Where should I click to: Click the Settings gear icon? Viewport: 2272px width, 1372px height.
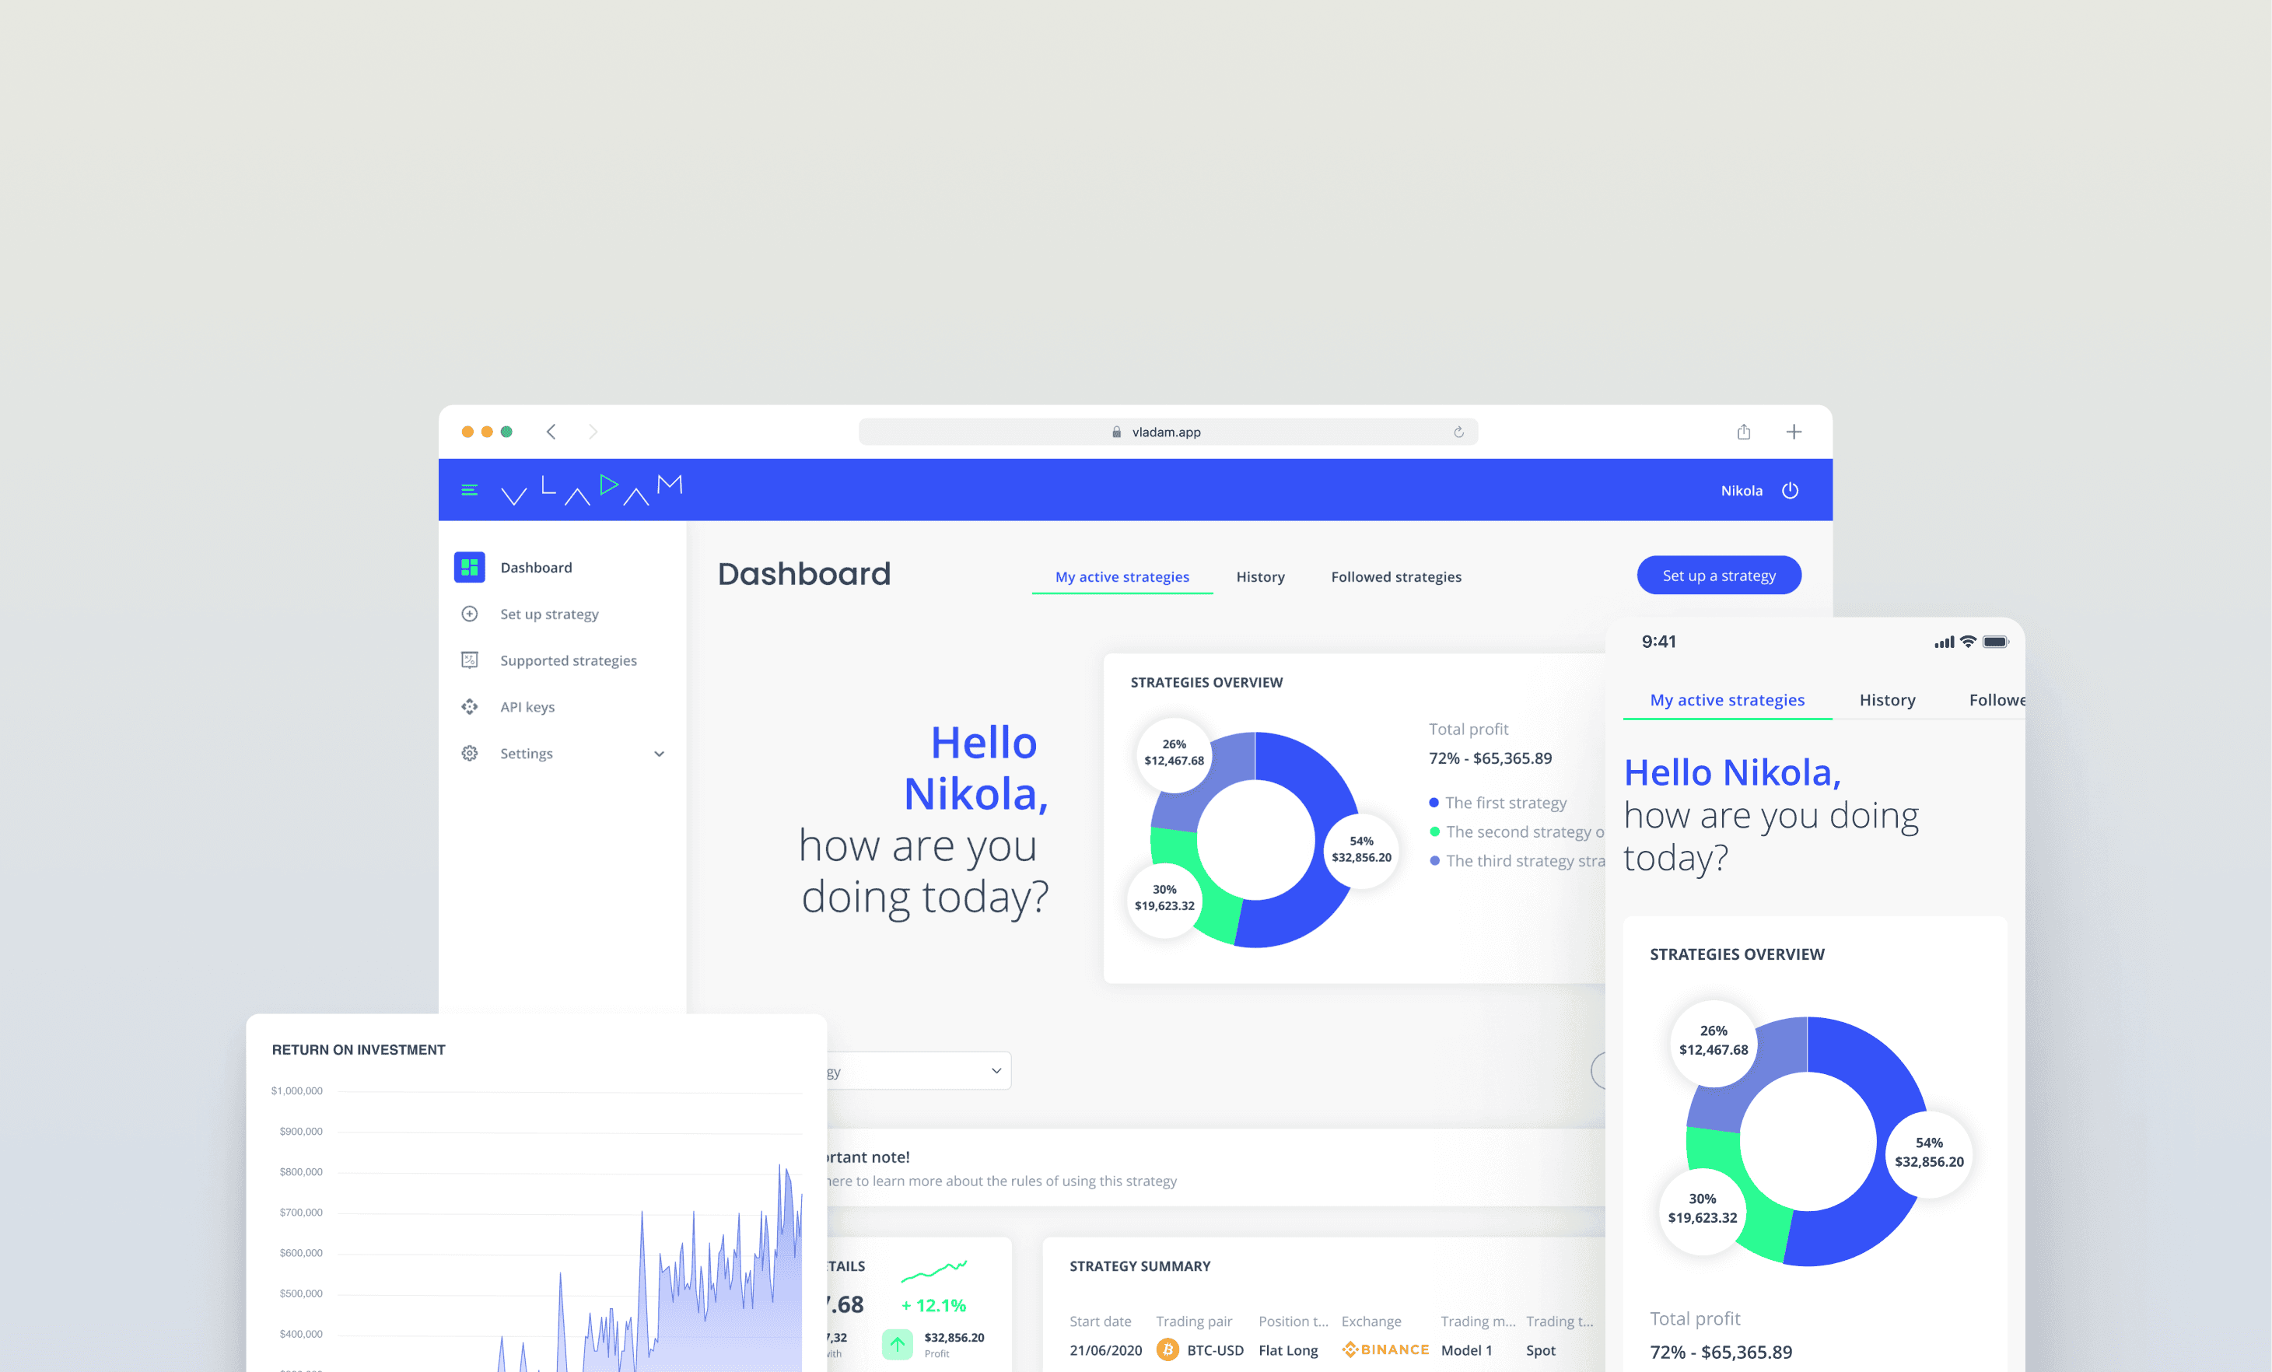469,754
